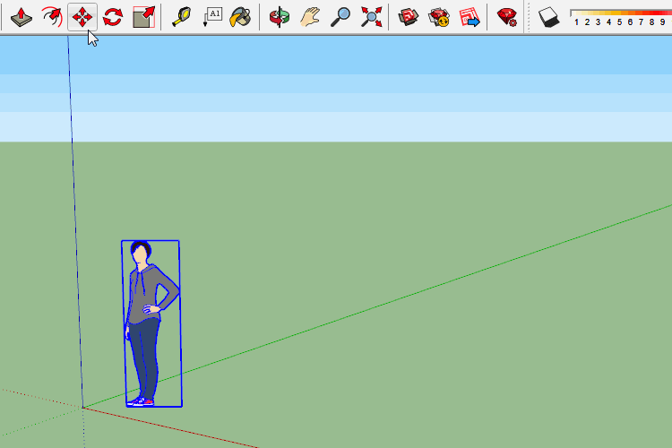Select the Tape Measure tool
Screen dimensions: 672x448
182,16
